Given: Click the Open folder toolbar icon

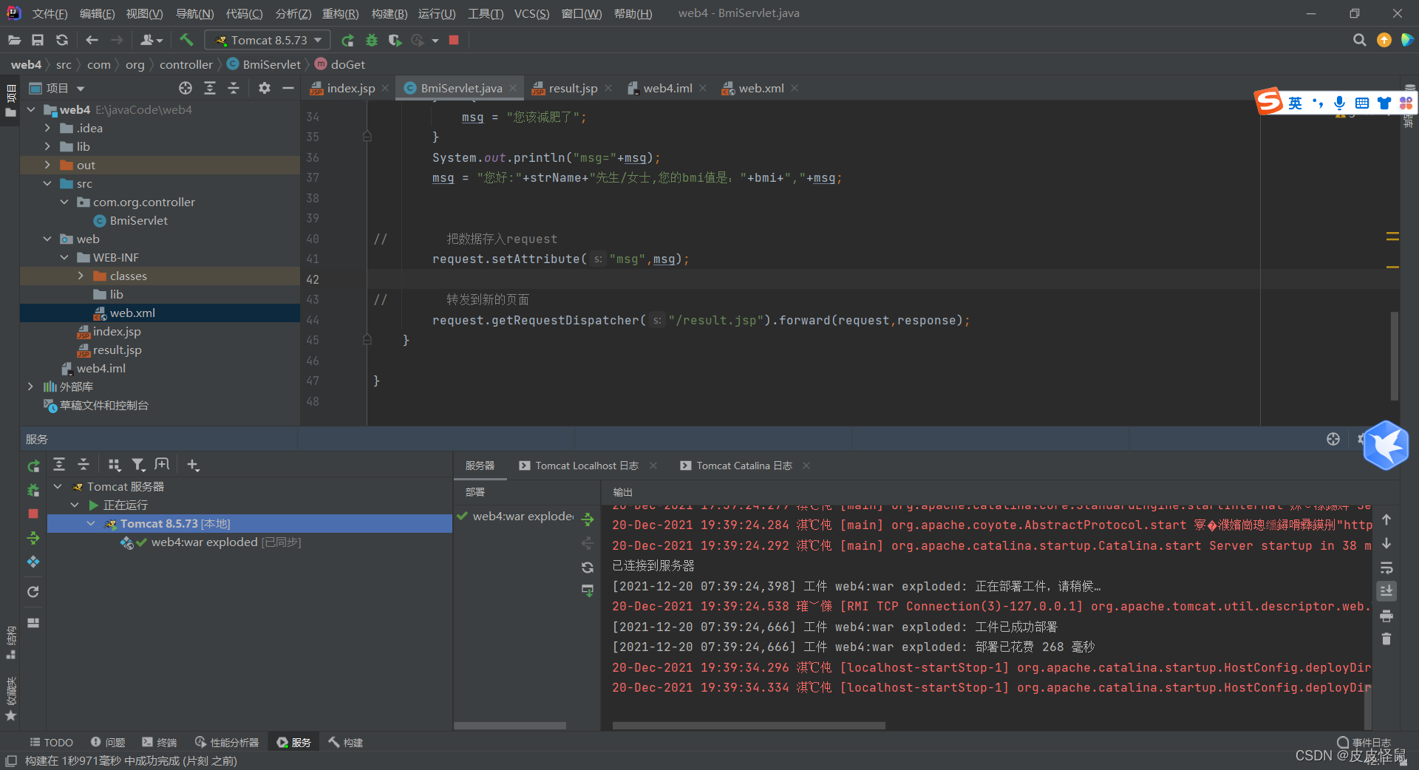Looking at the screenshot, I should [14, 40].
